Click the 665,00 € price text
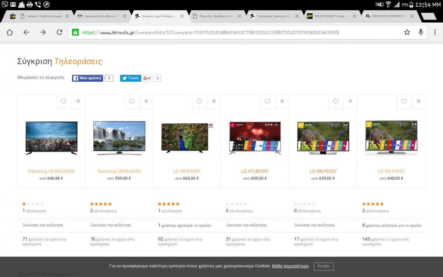 point(191,178)
